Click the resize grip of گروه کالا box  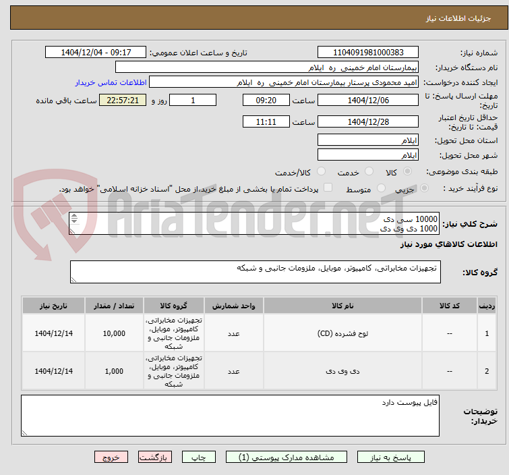[x=73, y=280]
